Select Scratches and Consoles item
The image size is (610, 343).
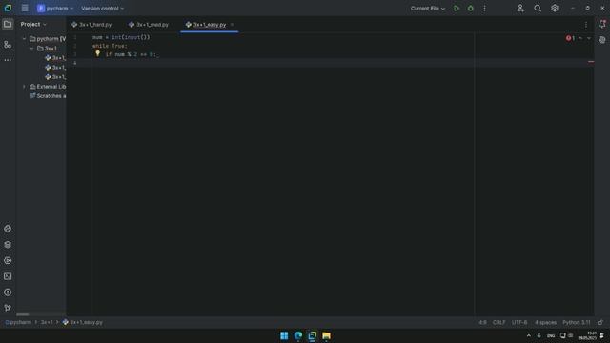click(48, 96)
